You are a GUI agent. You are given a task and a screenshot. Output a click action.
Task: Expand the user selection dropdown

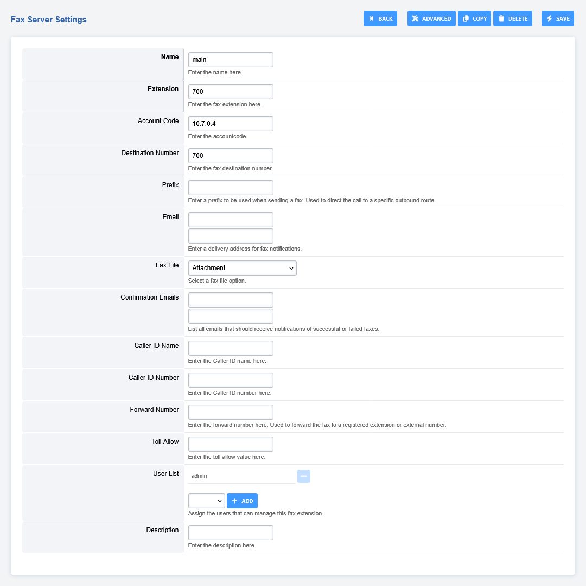coord(206,501)
